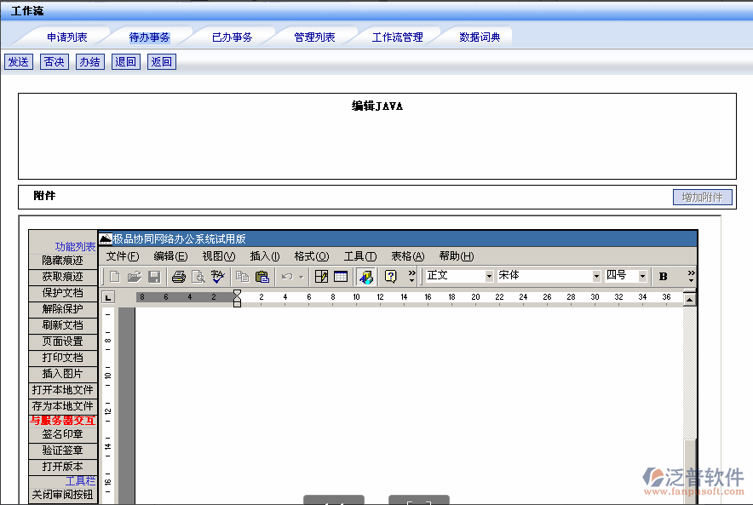Click the tab-stop type selector beside the ruler
The width and height of the screenshot is (753, 505).
107,297
